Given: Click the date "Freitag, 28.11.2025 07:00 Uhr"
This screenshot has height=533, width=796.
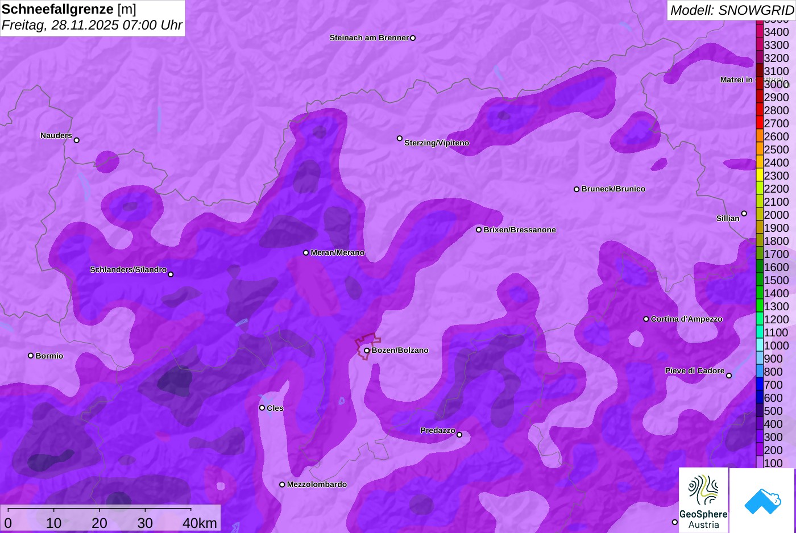Looking at the screenshot, I should [x=92, y=25].
